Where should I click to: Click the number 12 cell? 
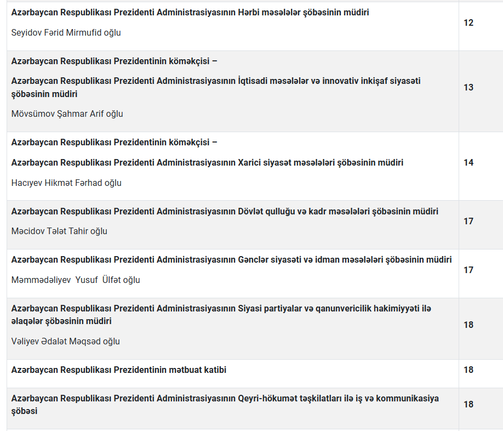point(468,23)
